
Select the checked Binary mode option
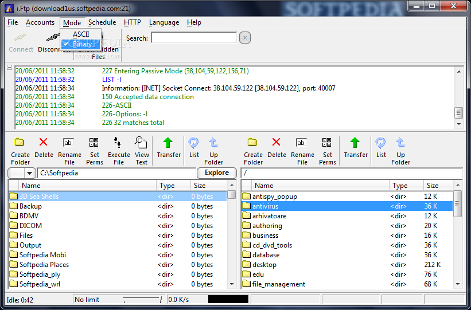click(x=80, y=44)
